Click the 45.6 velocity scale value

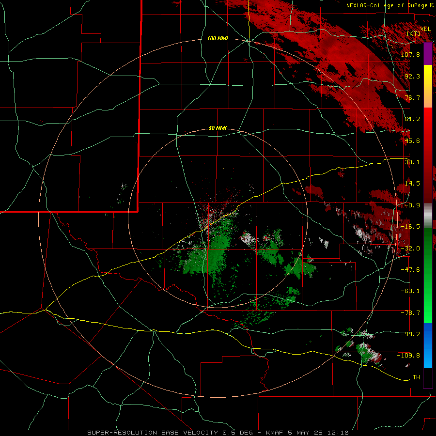(x=412, y=140)
